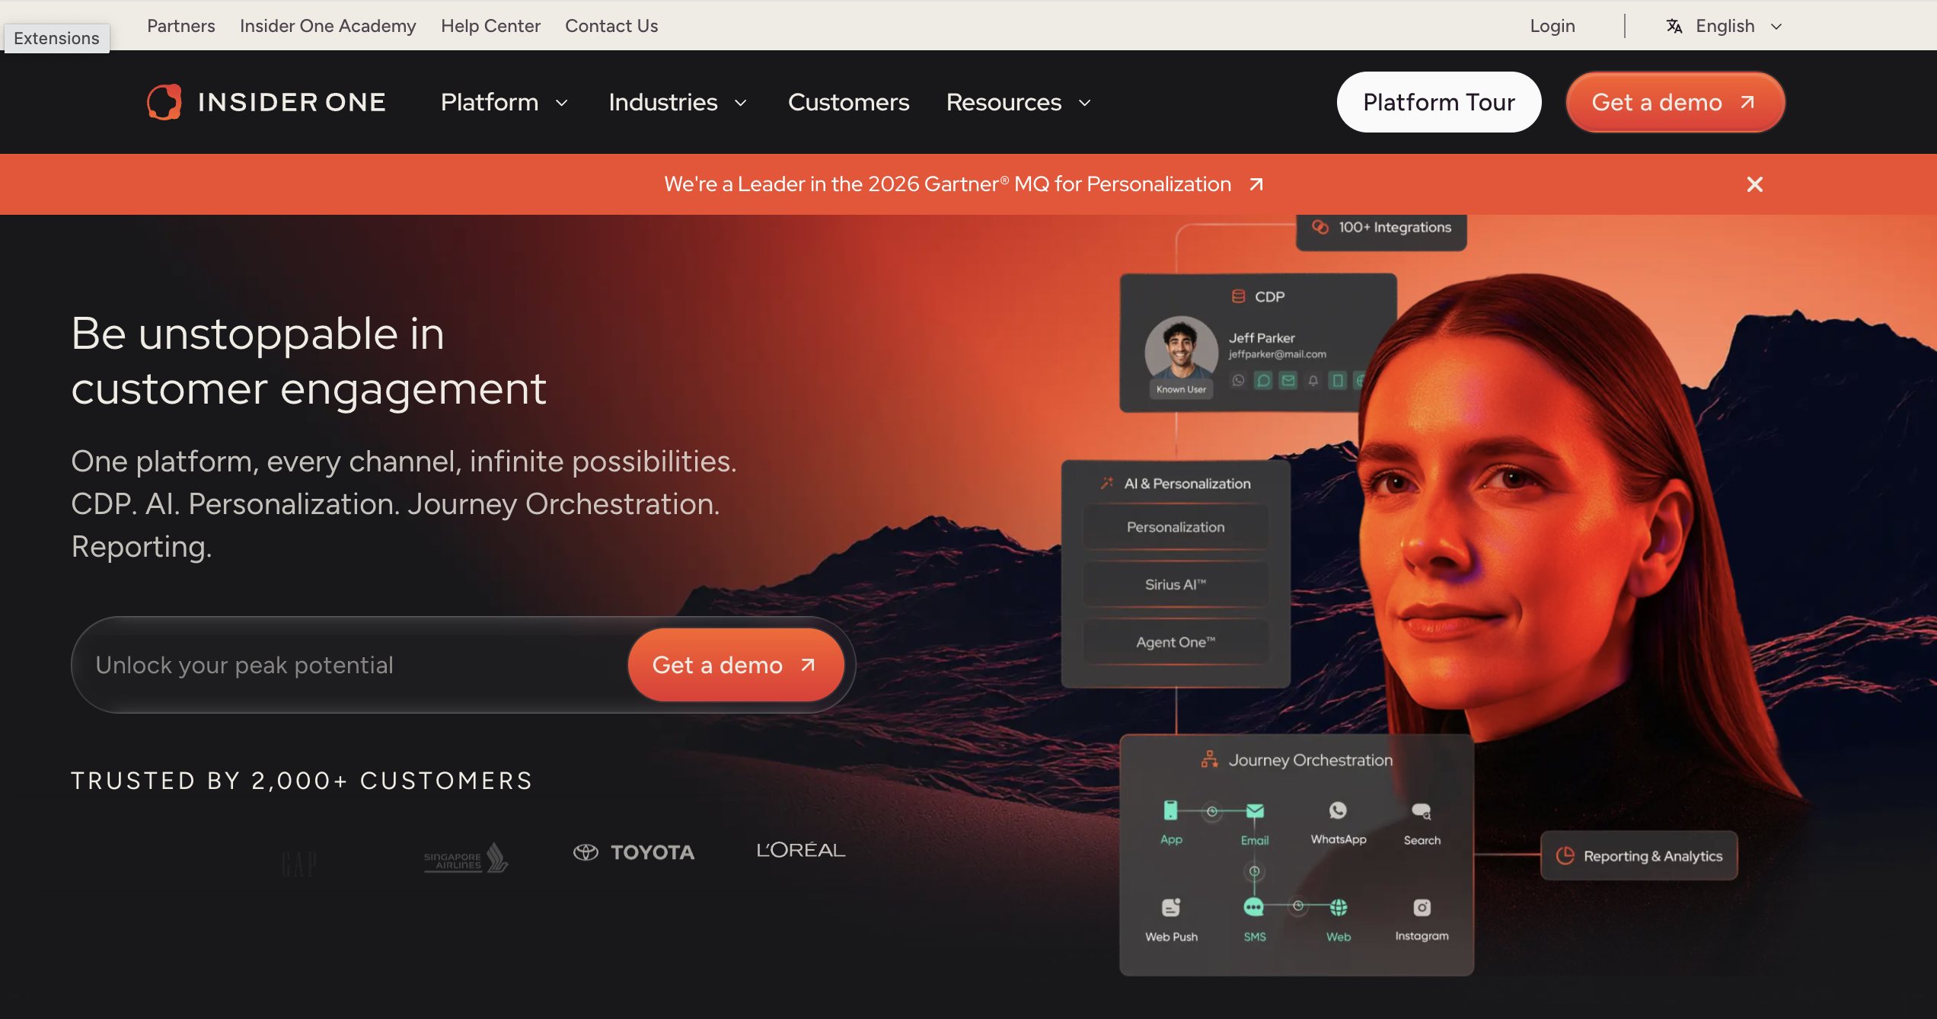This screenshot has height=1019, width=1937.
Task: Click the SMS chat bubble icon
Action: tap(1254, 908)
